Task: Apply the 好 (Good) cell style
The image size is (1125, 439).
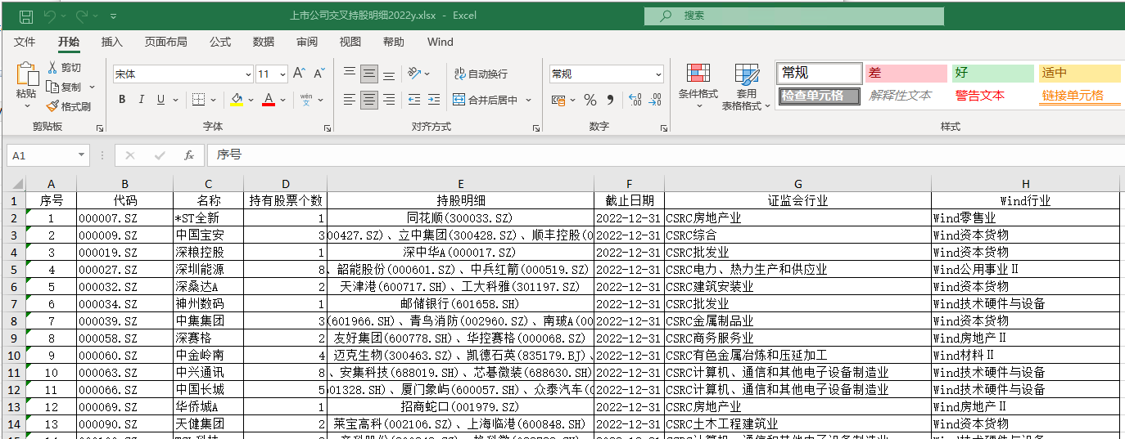Action: pyautogui.click(x=992, y=74)
